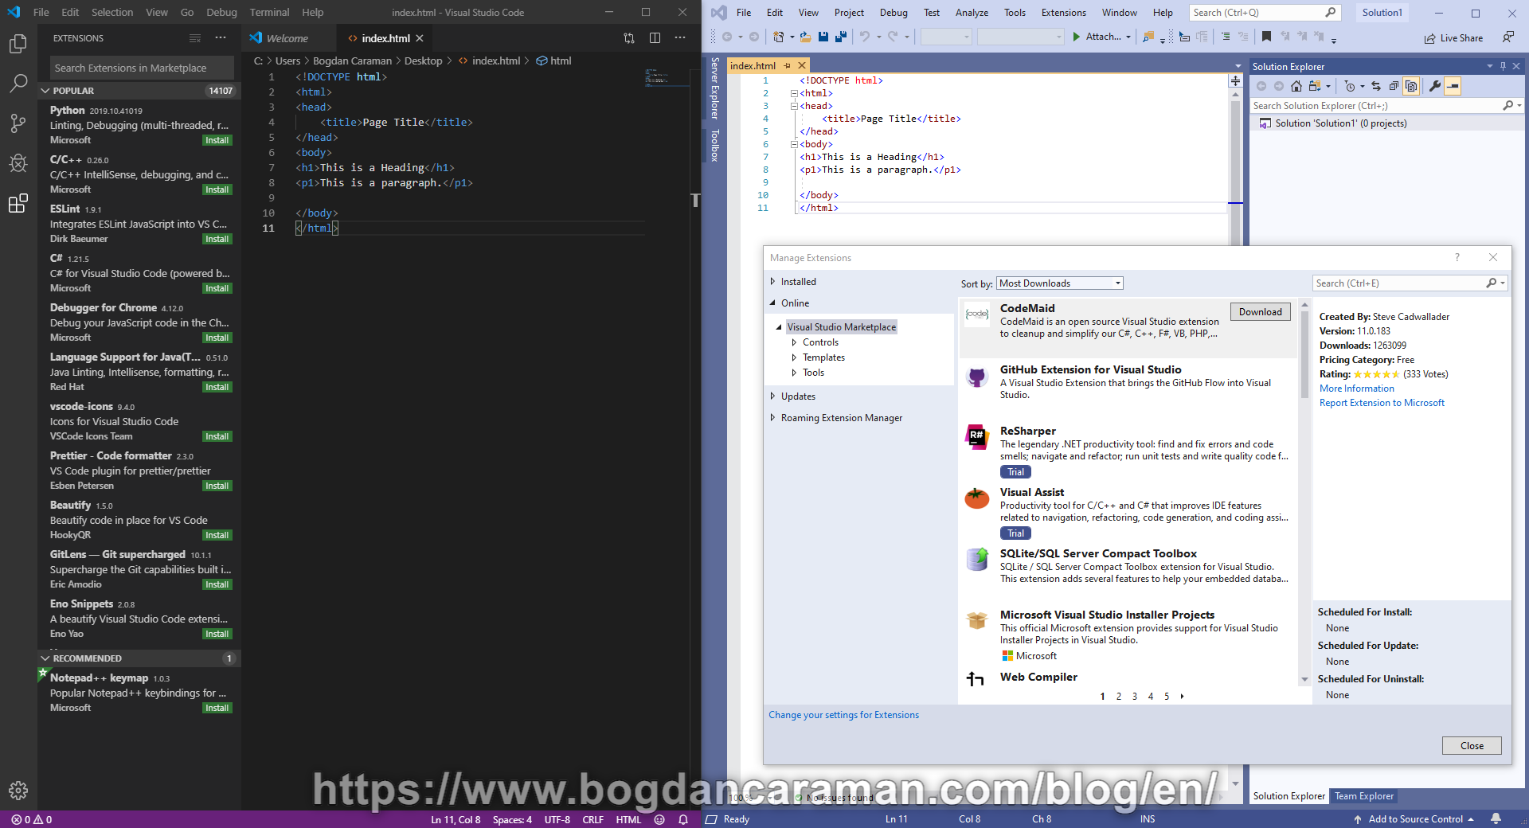Click Search Extensions in Marketplace field
Viewport: 1529px width, 828px height.
click(x=143, y=68)
